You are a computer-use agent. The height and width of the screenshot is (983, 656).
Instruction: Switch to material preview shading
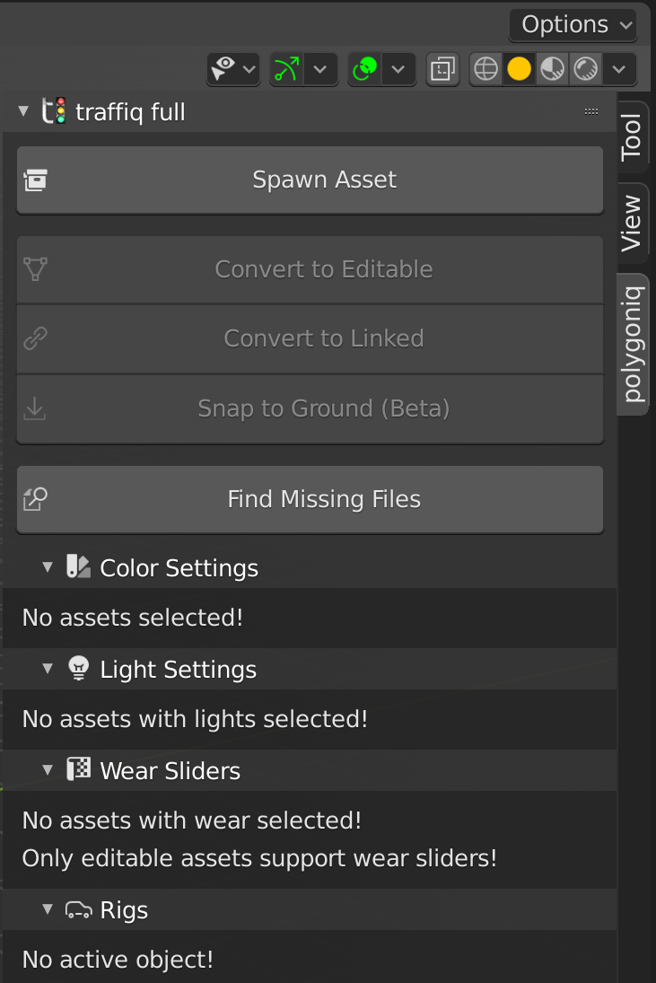[x=553, y=69]
